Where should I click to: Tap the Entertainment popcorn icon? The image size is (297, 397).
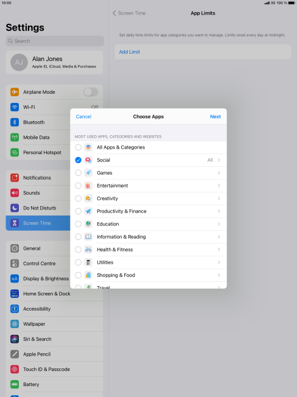tap(88, 186)
